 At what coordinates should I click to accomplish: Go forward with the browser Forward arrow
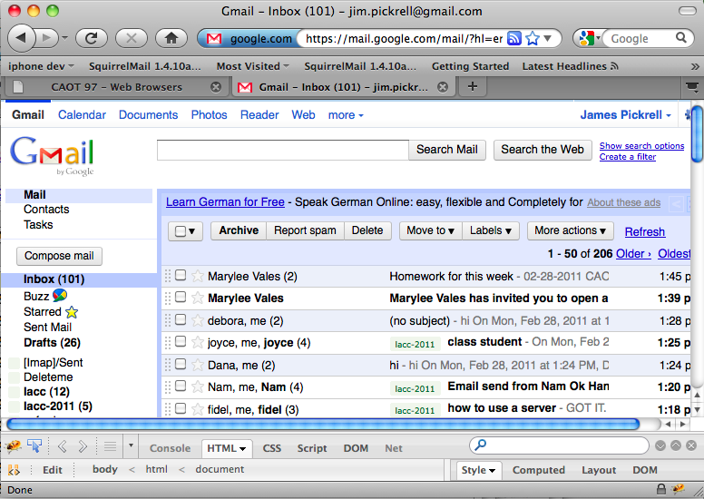(47, 38)
